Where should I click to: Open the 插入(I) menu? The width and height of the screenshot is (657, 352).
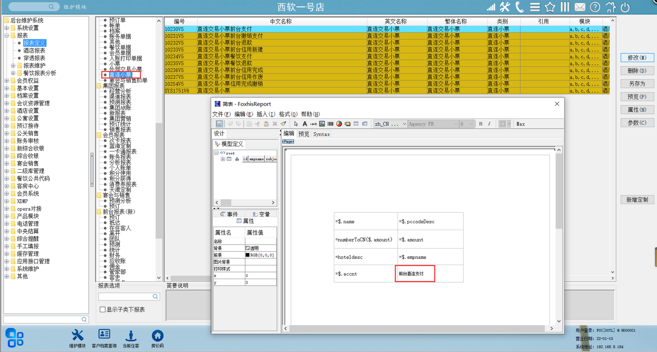[266, 114]
